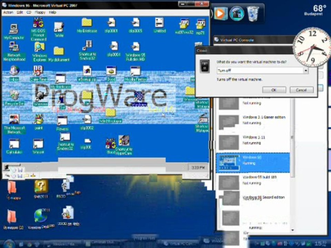The height and width of the screenshot is (248, 331).
Task: Open the Shortcut to HyperCam icon
Action: click(124, 145)
